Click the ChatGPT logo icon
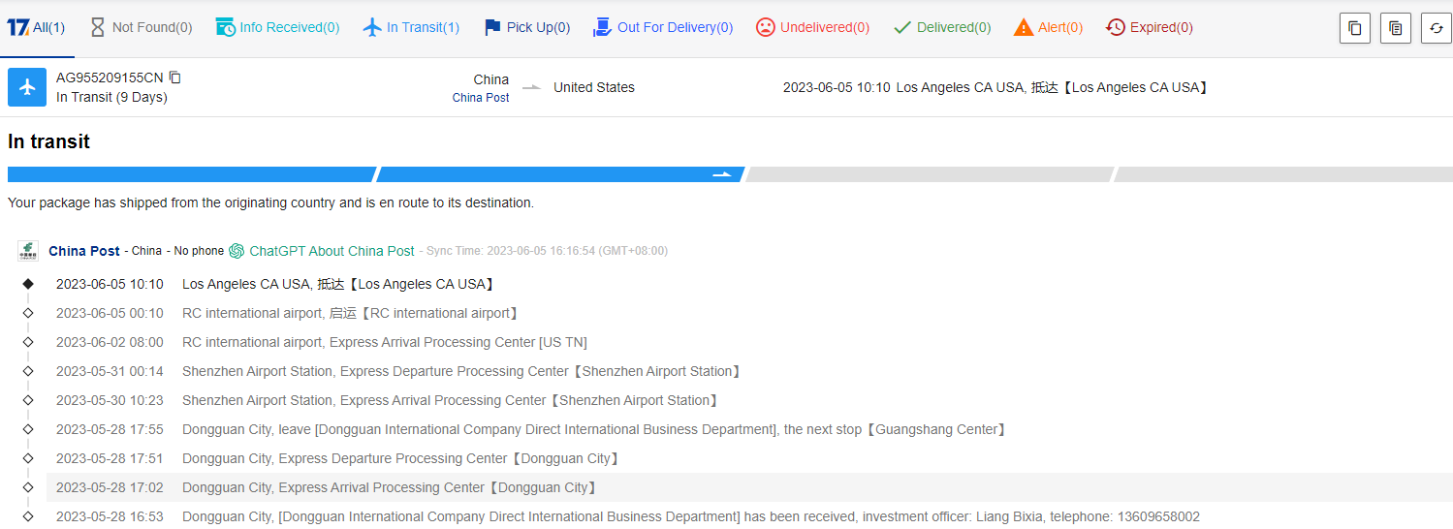The width and height of the screenshot is (1453, 529). click(x=237, y=251)
